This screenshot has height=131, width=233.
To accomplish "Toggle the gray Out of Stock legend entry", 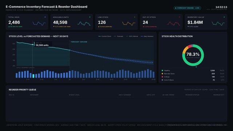I will pos(168,80).
